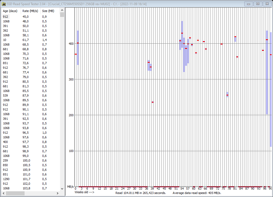Screen dimensions: 273x197
Task: Select the row with rate 70,3
Action: click(31, 54)
